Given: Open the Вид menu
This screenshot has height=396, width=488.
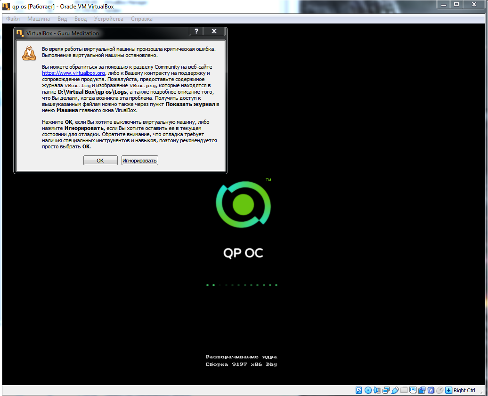Looking at the screenshot, I should 62,19.
